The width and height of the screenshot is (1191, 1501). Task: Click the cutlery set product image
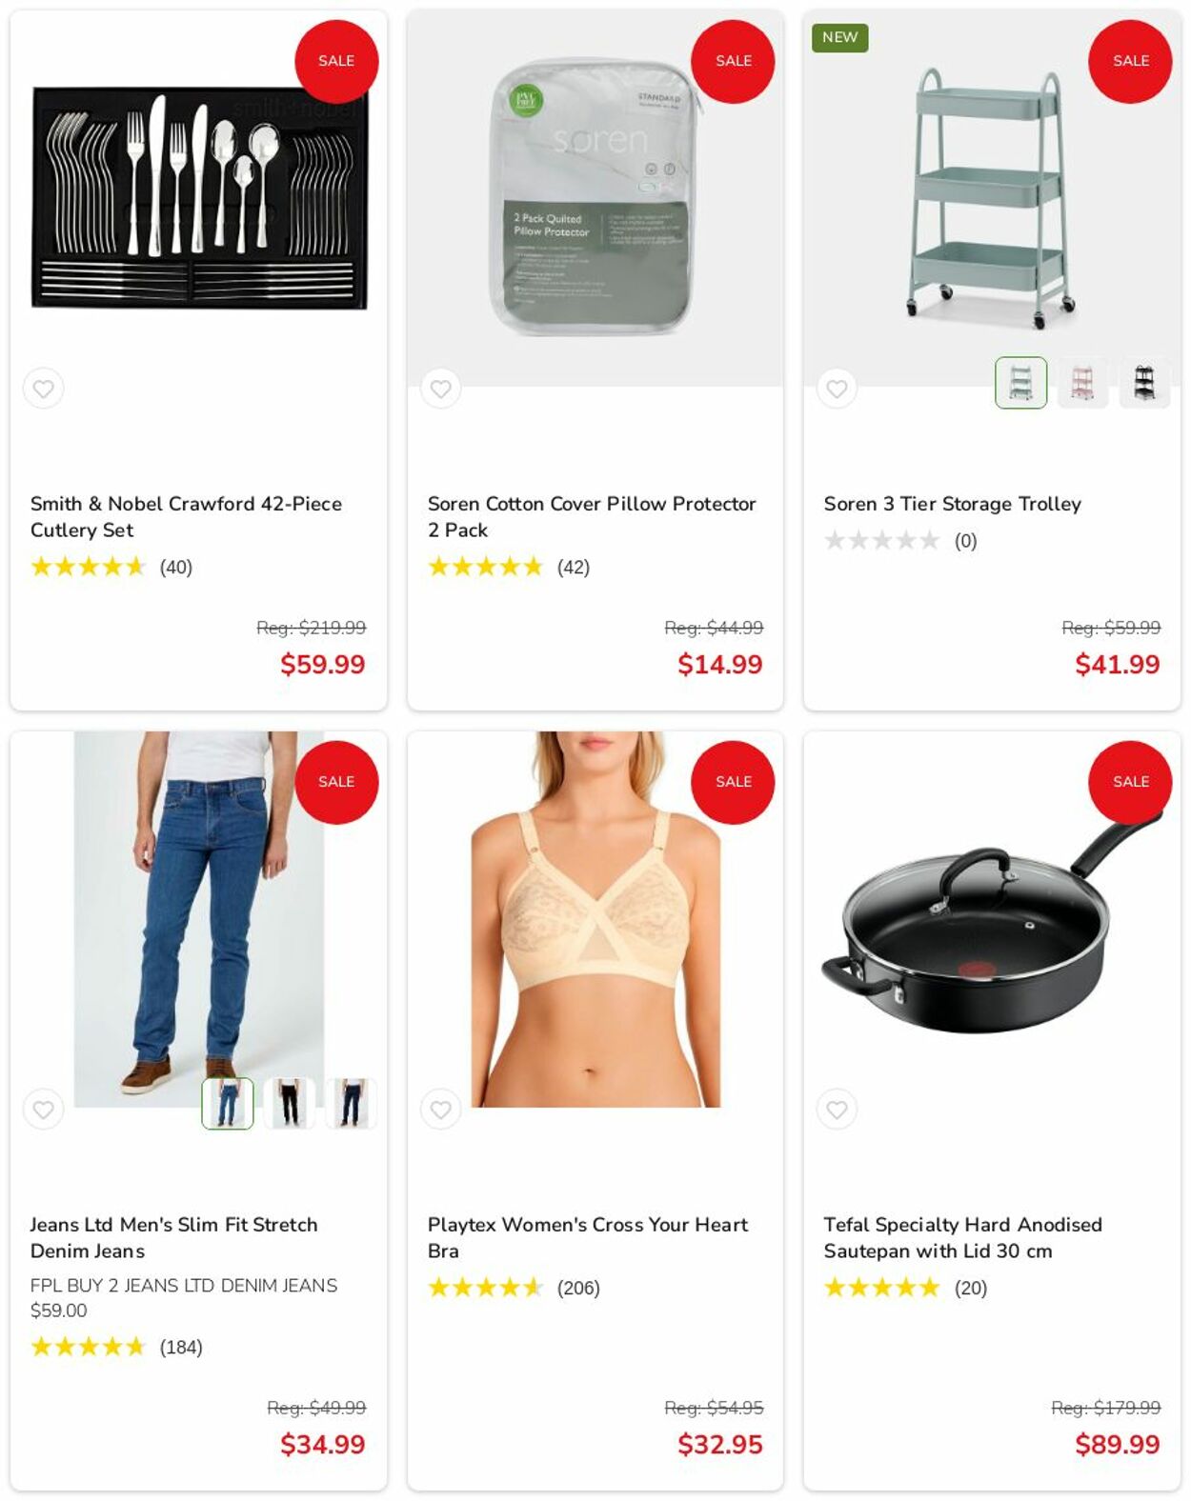coord(198,198)
